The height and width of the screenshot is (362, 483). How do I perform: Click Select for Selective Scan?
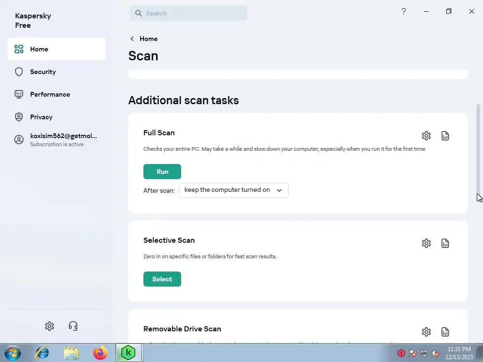pyautogui.click(x=162, y=279)
